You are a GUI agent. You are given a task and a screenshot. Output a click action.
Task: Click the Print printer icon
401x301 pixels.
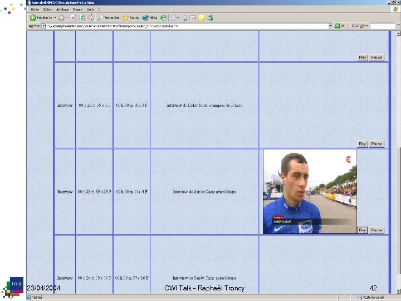coord(184,18)
